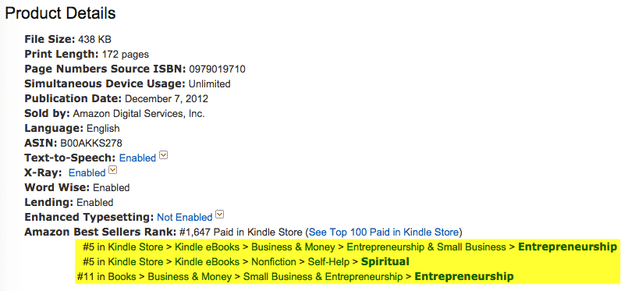The width and height of the screenshot is (628, 291).
Task: Open Books link in the #11 rank row
Action: [x=122, y=277]
